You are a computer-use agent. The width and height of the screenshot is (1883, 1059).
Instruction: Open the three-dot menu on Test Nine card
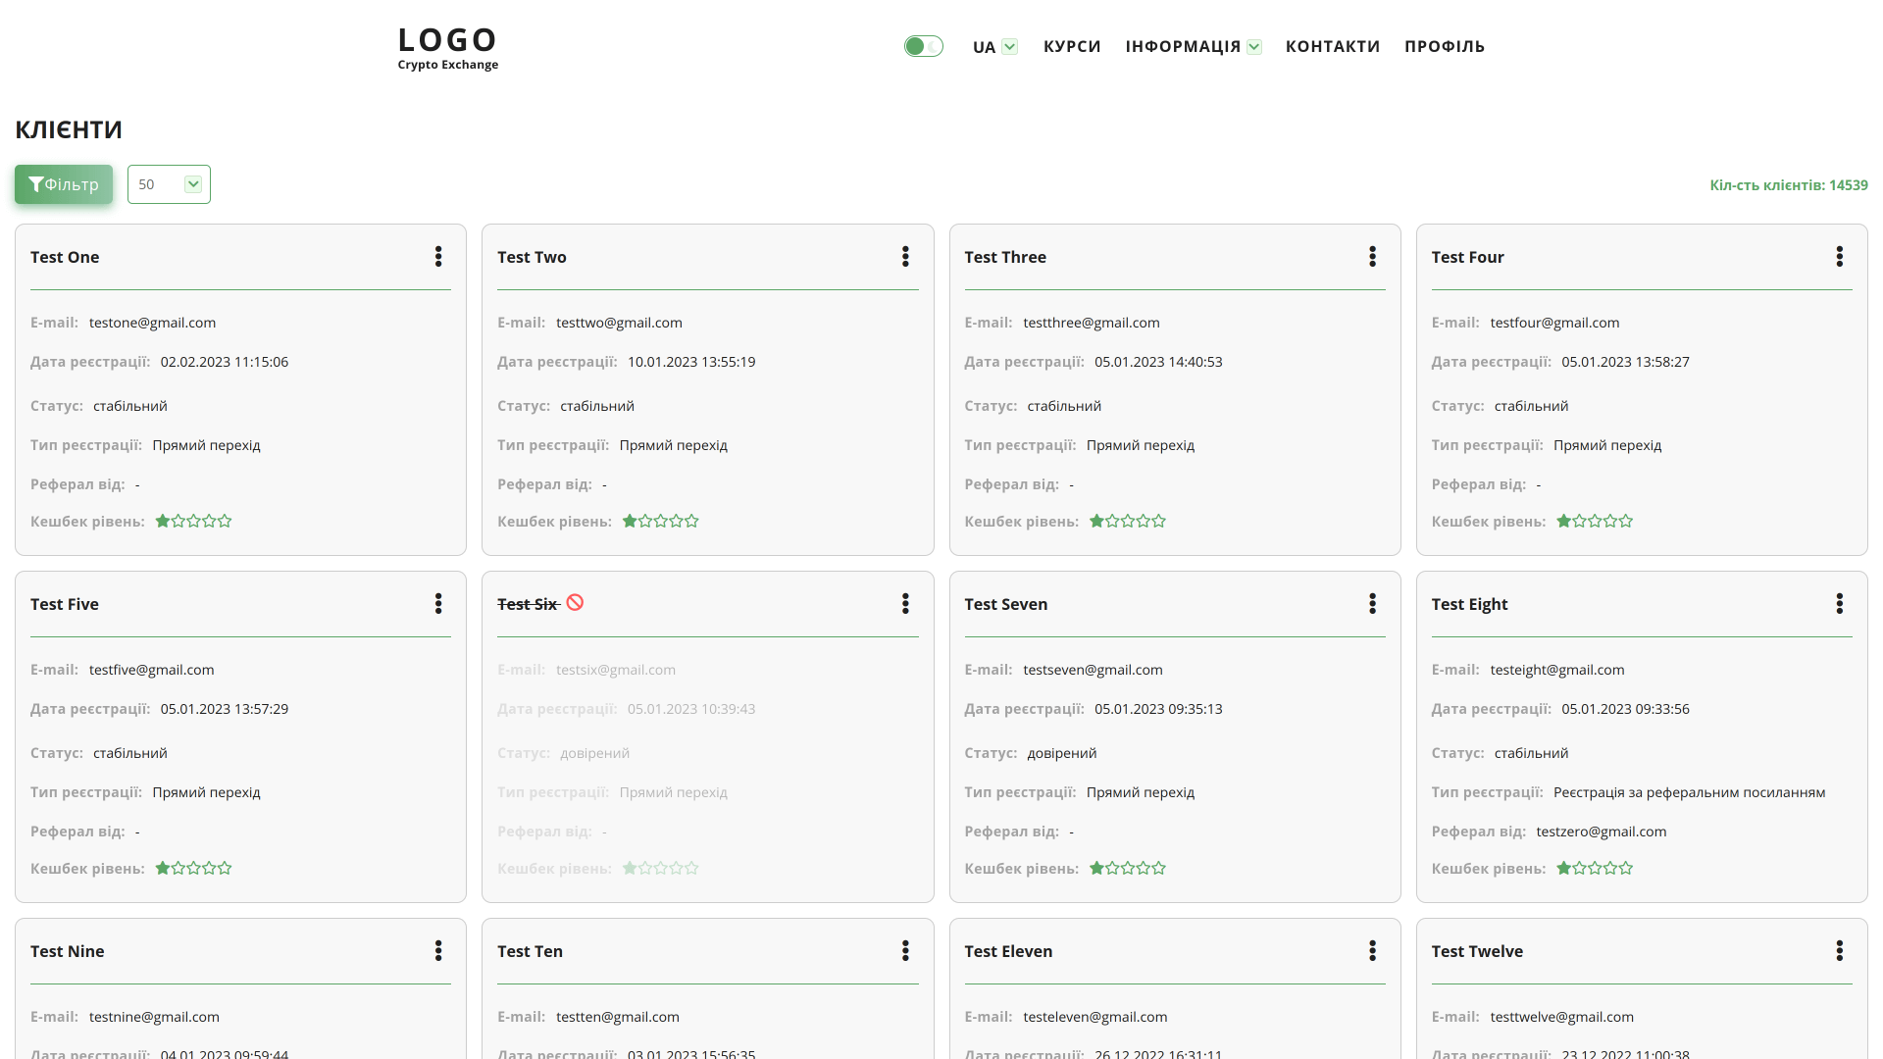coord(438,951)
